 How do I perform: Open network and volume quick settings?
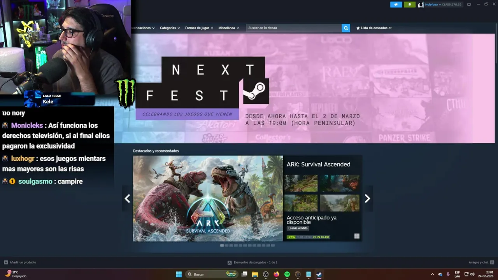469,274
